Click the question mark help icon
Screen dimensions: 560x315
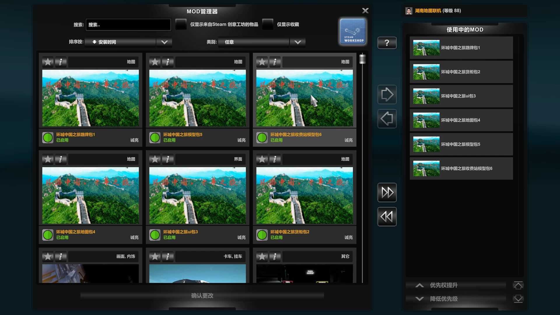pos(387,43)
